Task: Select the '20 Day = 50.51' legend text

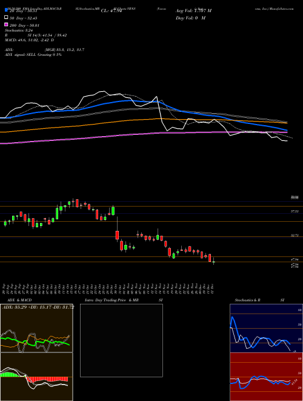Action: click(x=24, y=11)
